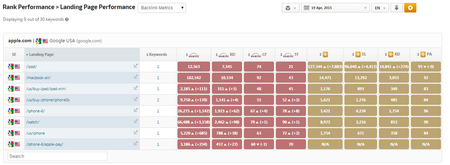
Task: Click the download export arrow icon
Action: pos(396,8)
